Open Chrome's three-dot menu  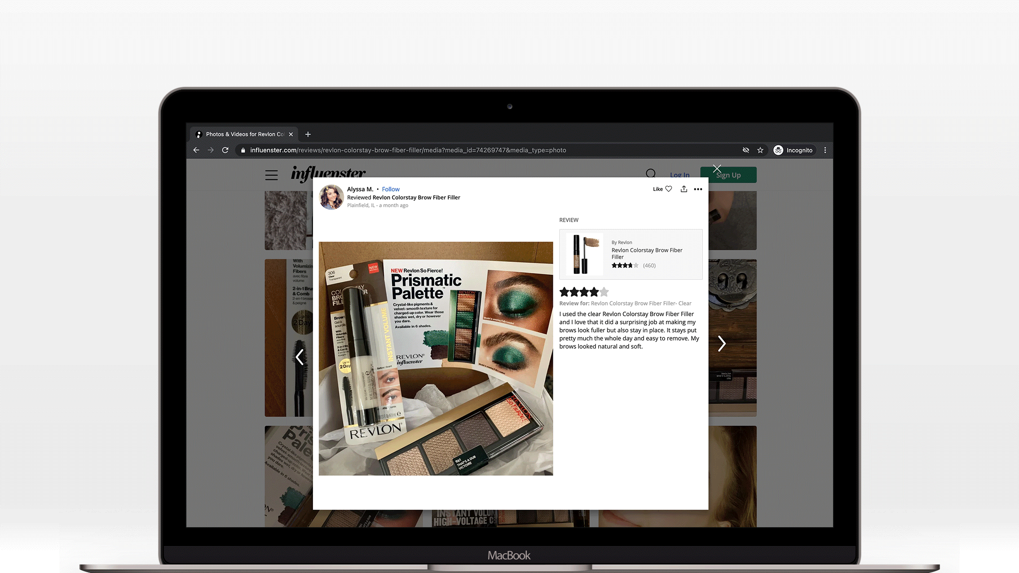click(825, 150)
